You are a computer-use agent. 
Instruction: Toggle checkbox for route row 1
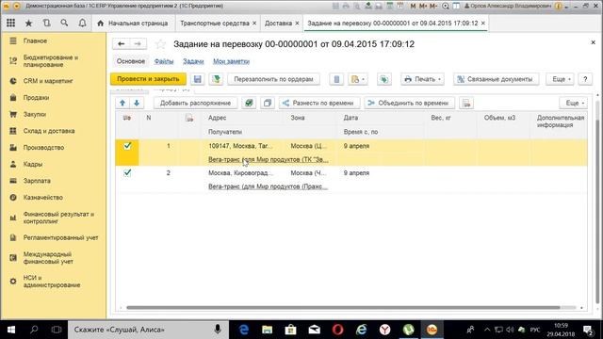coord(127,146)
